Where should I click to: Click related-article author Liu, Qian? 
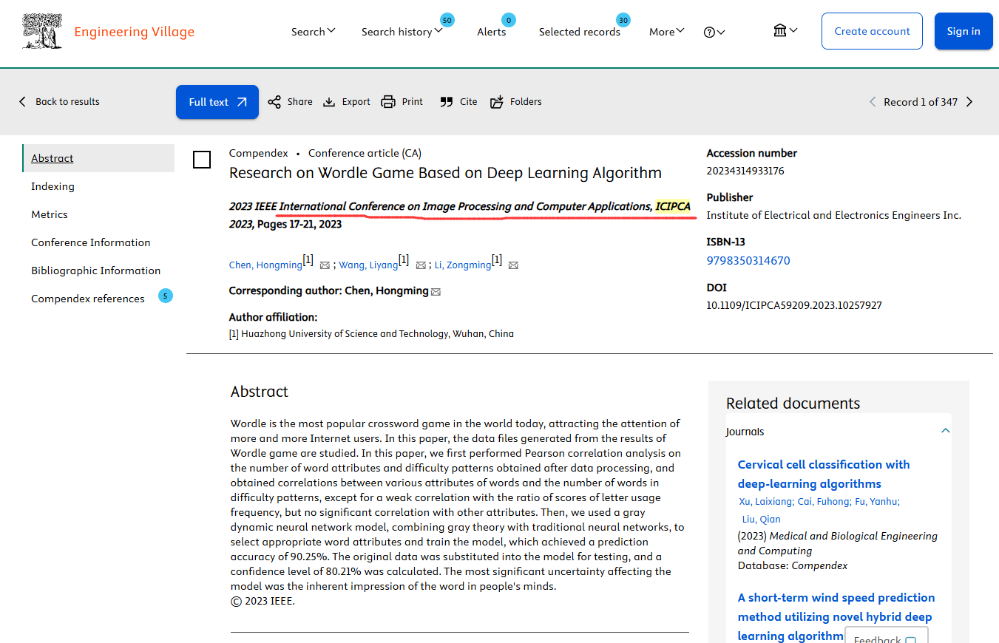tap(762, 520)
